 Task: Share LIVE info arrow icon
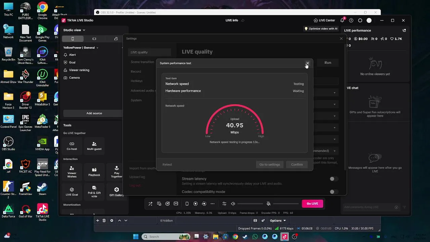point(243,21)
